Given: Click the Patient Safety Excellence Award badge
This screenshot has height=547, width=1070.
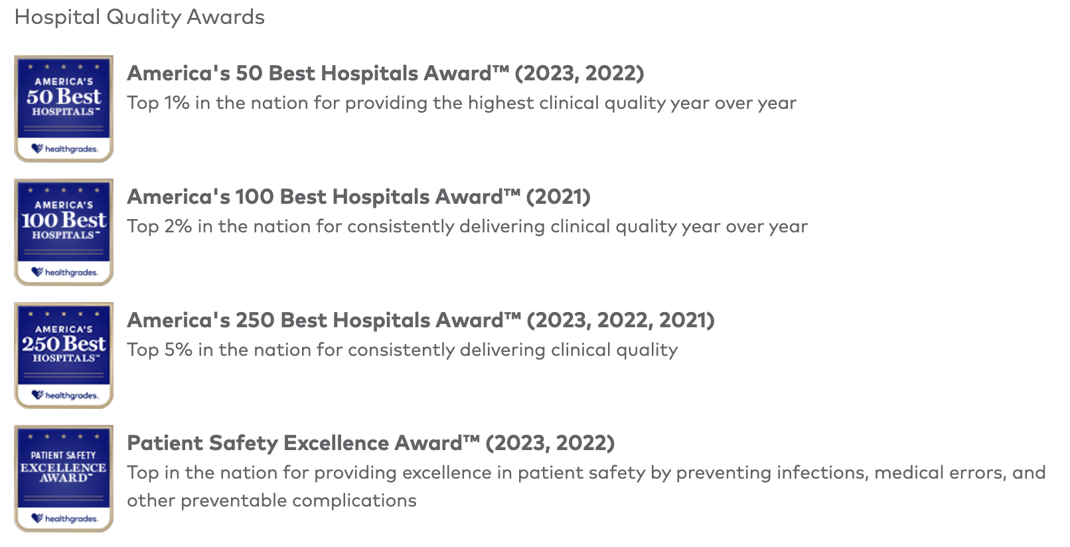Looking at the screenshot, I should (x=64, y=479).
